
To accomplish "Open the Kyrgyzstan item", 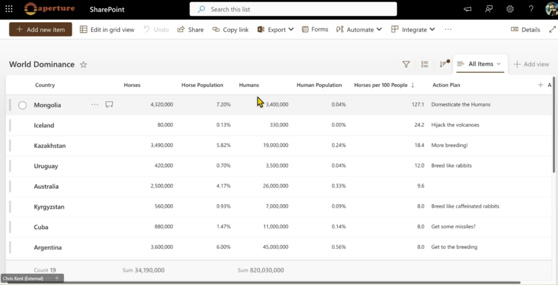I will pos(49,207).
